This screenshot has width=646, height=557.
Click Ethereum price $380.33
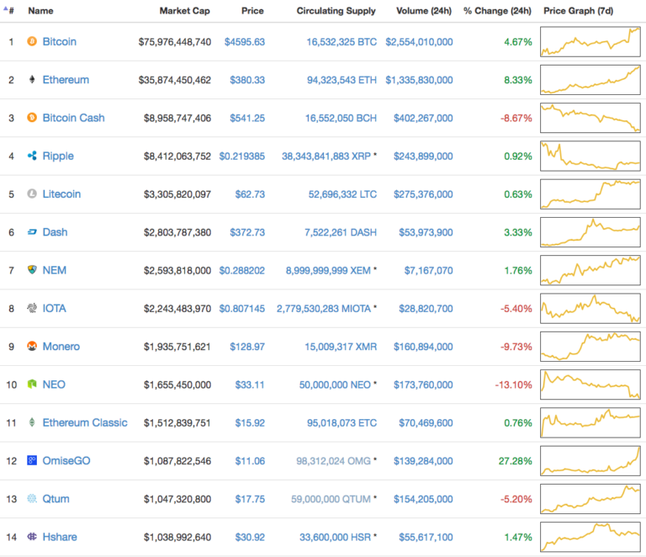click(247, 80)
